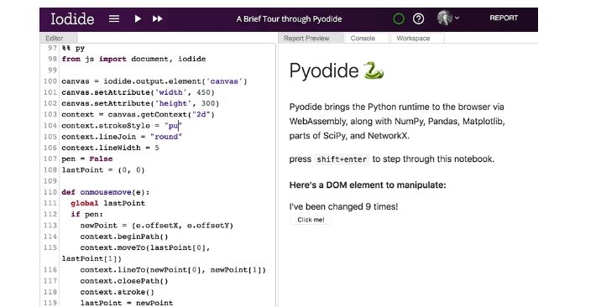Click line 106 'context.lineWidth = 5' code
Screen dimensions: 601x307
pyautogui.click(x=111, y=148)
